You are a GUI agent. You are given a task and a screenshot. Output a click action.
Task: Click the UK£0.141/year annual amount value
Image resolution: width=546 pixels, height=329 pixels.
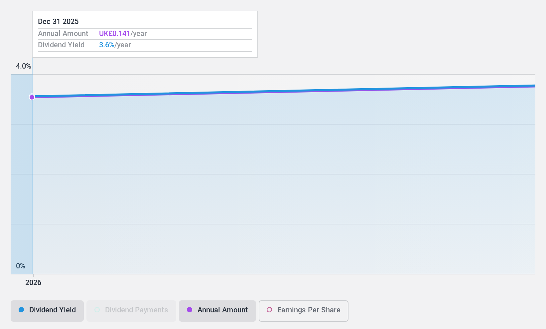[x=123, y=34]
